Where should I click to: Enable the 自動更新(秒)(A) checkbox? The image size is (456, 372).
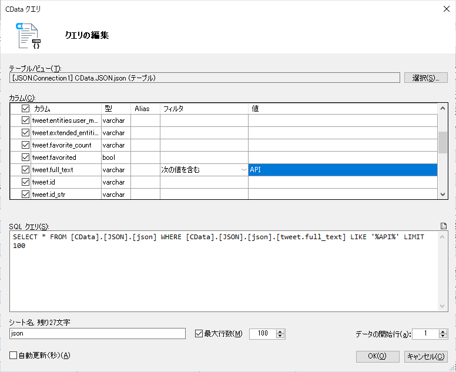[x=13, y=355]
